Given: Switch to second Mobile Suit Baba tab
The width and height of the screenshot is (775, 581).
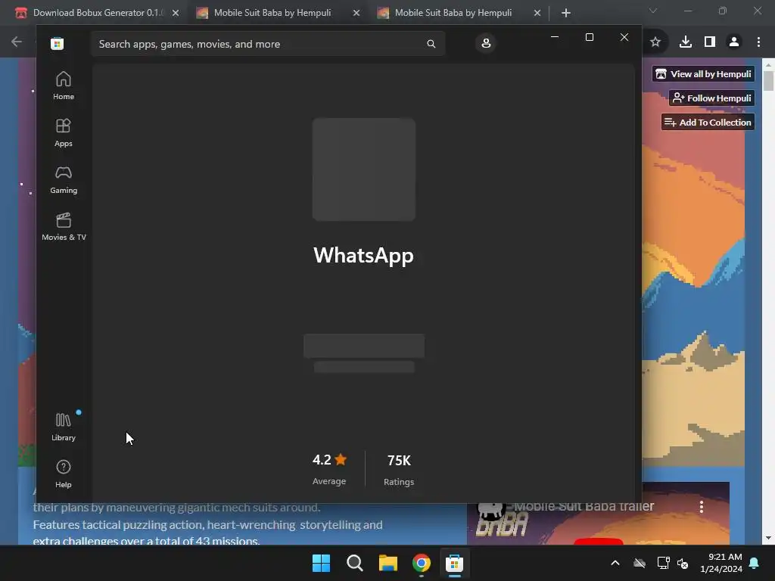Looking at the screenshot, I should 272,13.
